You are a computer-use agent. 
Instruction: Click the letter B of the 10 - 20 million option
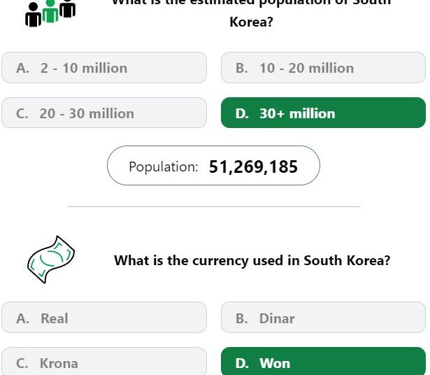click(x=242, y=68)
